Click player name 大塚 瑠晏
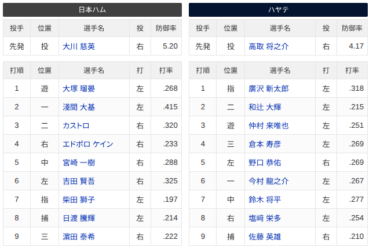Image resolution: width=373 pixels, height=251 pixels. 79,88
